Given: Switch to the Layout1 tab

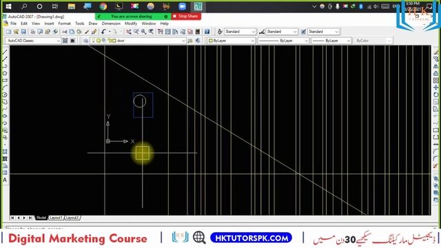Looking at the screenshot, I should pos(56,218).
